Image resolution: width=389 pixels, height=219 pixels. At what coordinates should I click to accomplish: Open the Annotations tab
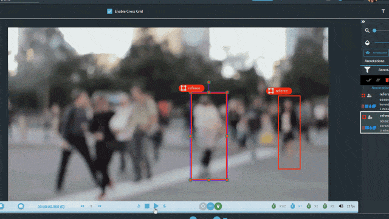tap(374, 61)
